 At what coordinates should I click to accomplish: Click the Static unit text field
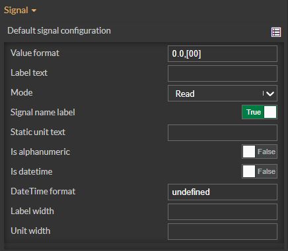pos(223,132)
